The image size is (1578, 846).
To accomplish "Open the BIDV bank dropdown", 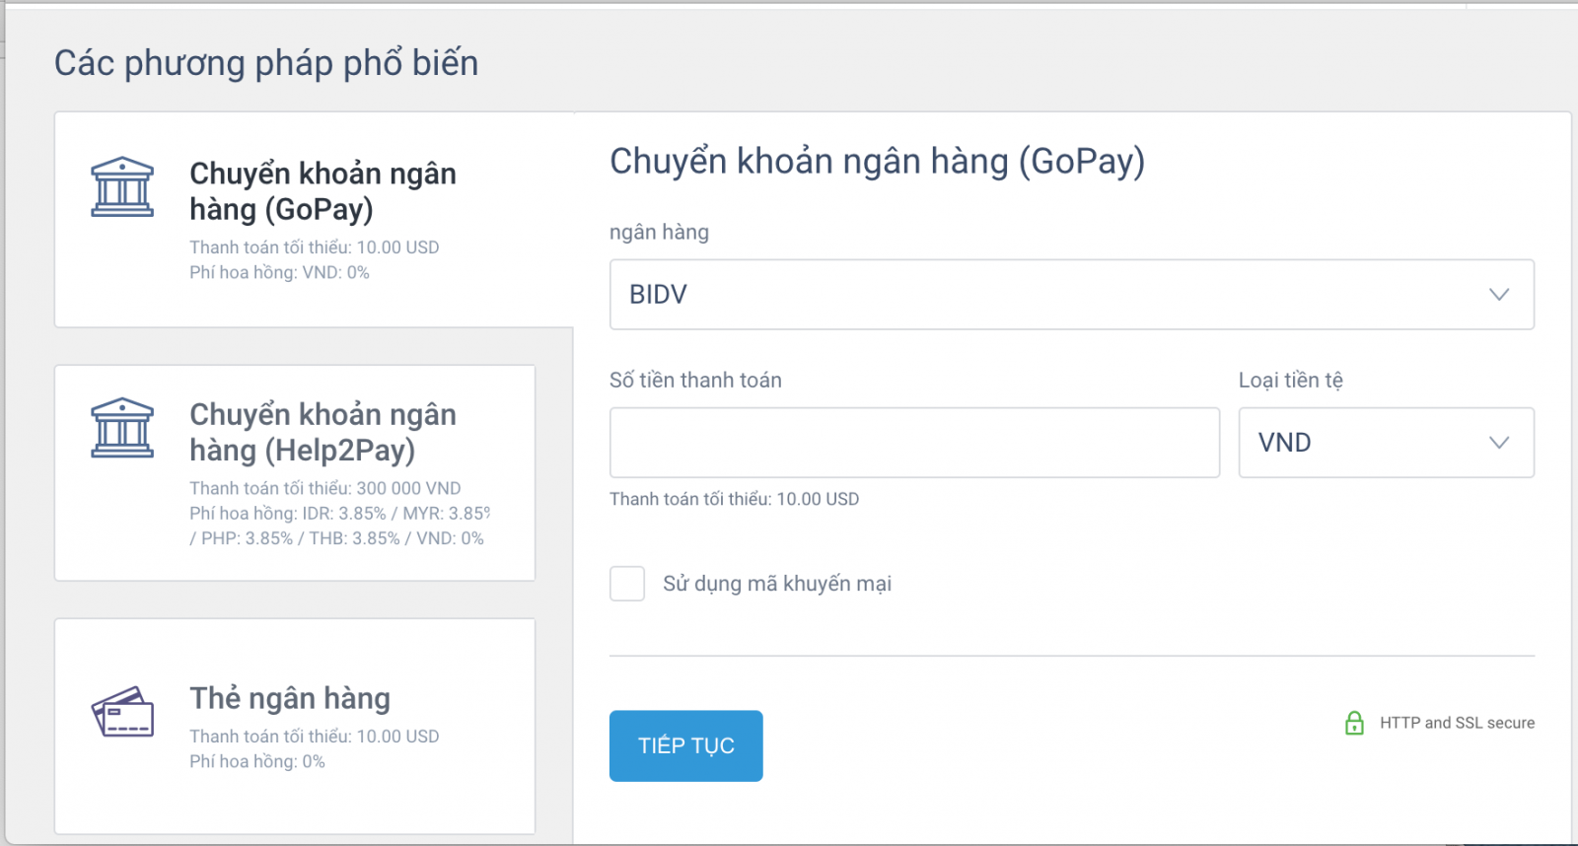I will pyautogui.click(x=1072, y=295).
